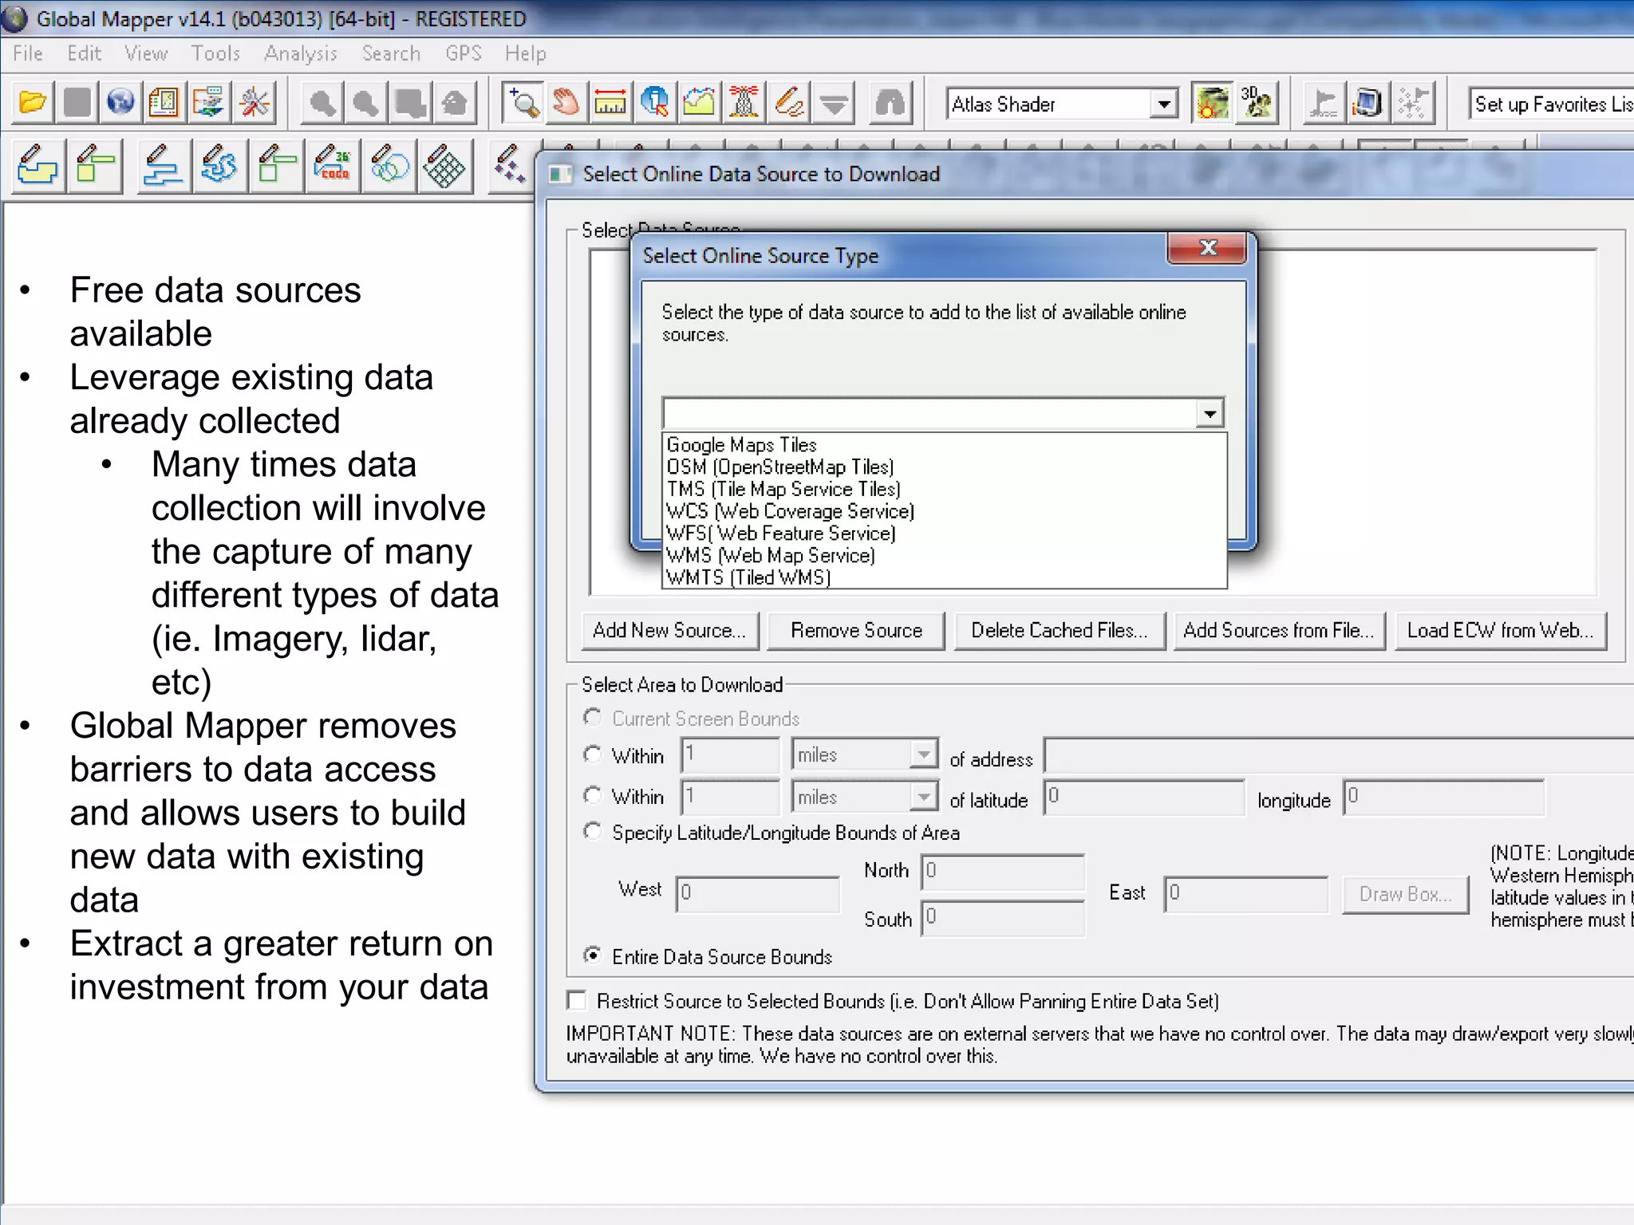This screenshot has height=1225, width=1634.
Task: Open the Search menu
Action: click(x=391, y=53)
